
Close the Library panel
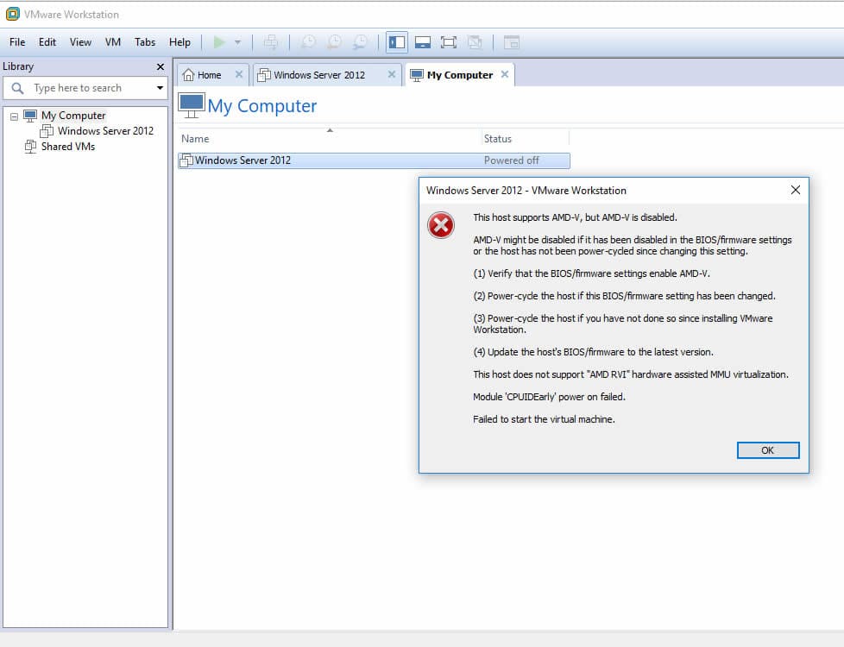click(x=161, y=66)
